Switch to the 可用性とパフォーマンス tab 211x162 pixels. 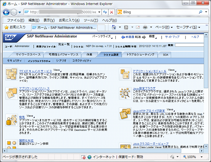(x=63, y=55)
